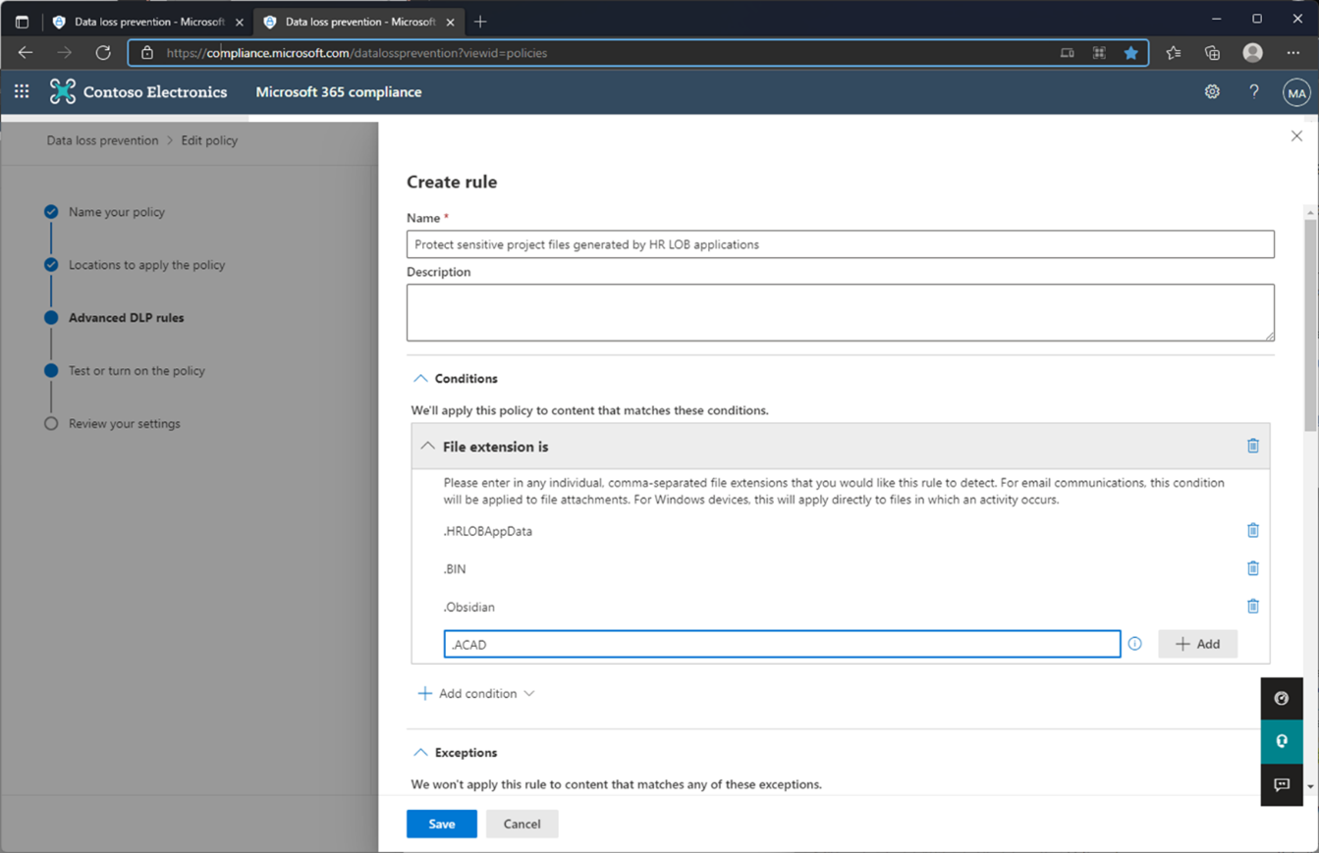Viewport: 1319px width, 853px height.
Task: Open the feedback chat panel icon
Action: (x=1281, y=784)
